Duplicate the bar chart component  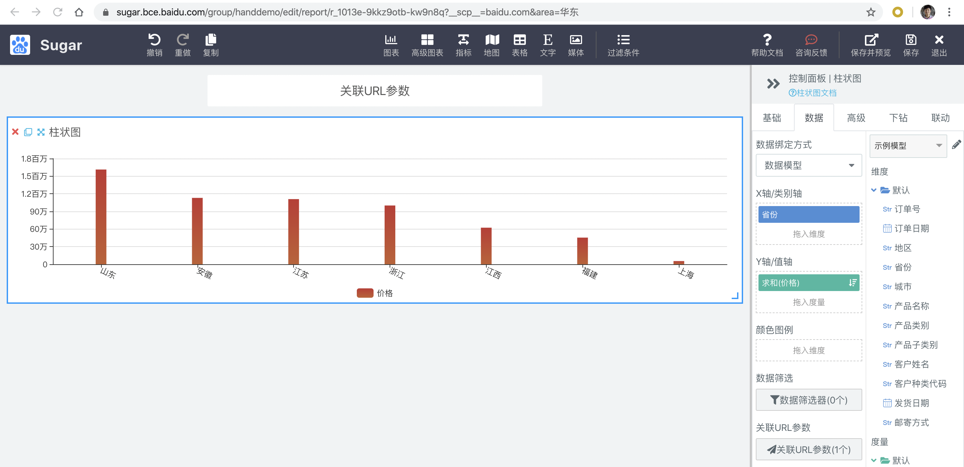(28, 131)
